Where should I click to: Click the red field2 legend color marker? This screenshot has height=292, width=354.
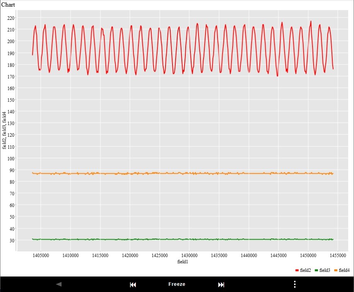click(x=297, y=270)
